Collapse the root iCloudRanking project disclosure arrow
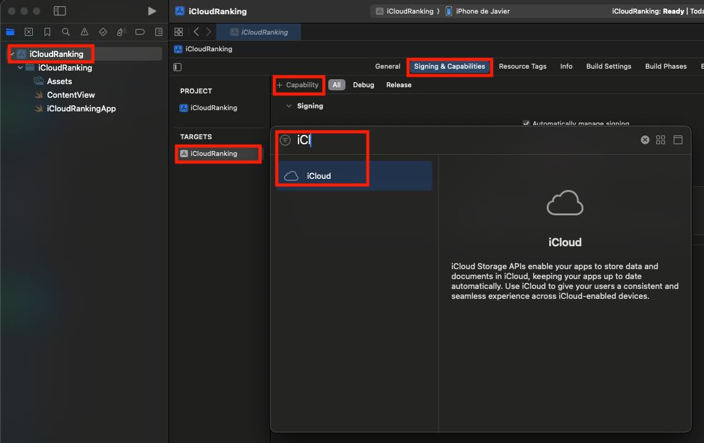 (12, 54)
